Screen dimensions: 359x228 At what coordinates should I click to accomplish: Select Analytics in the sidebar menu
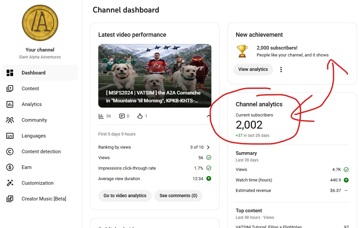40,104
